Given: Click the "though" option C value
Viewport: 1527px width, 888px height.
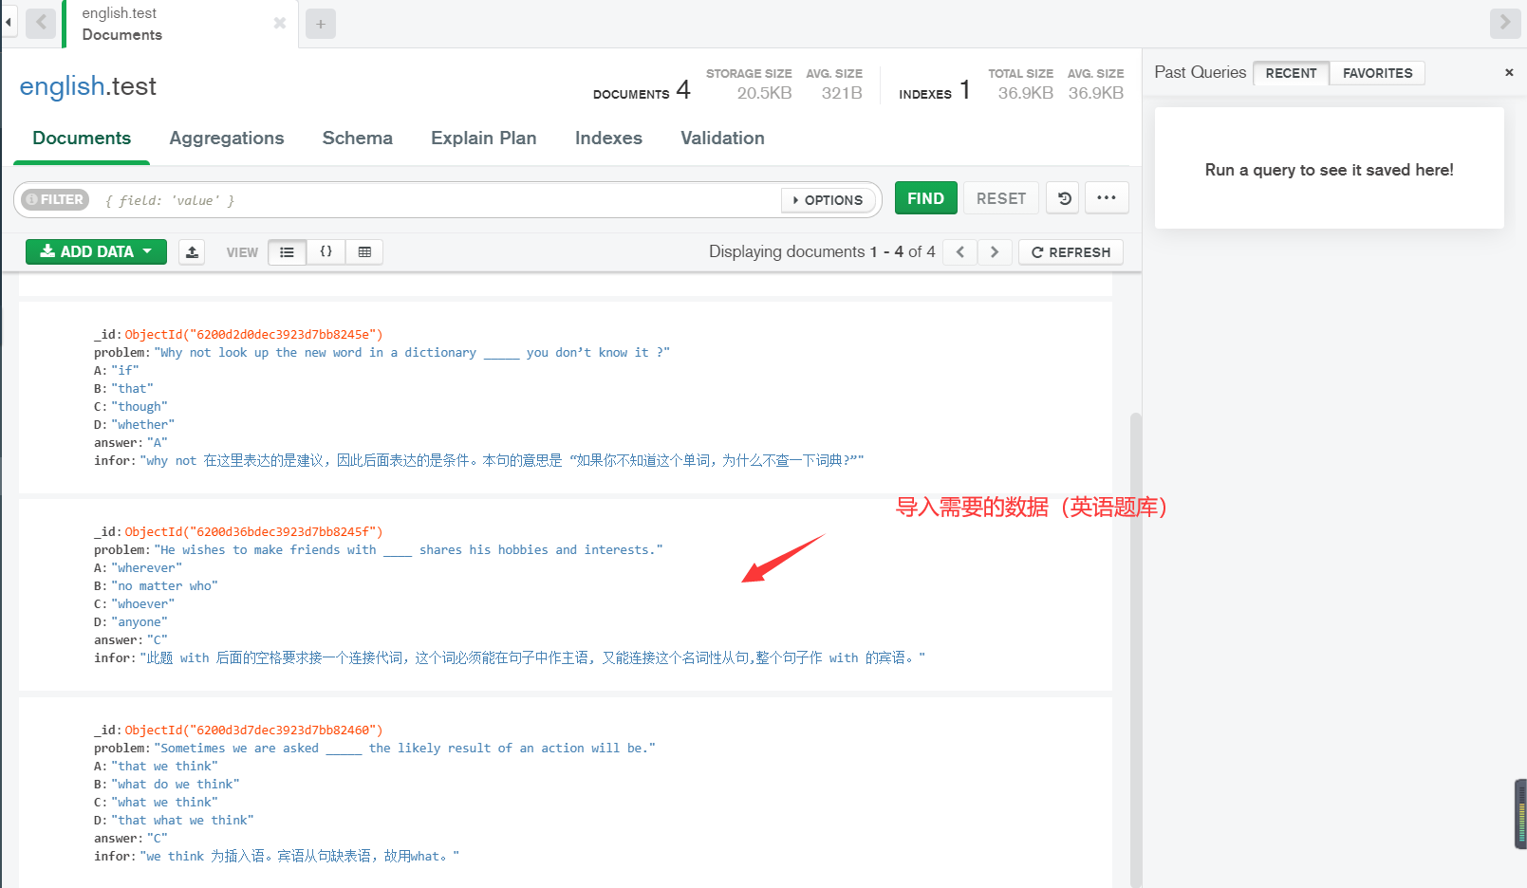Looking at the screenshot, I should [x=139, y=406].
